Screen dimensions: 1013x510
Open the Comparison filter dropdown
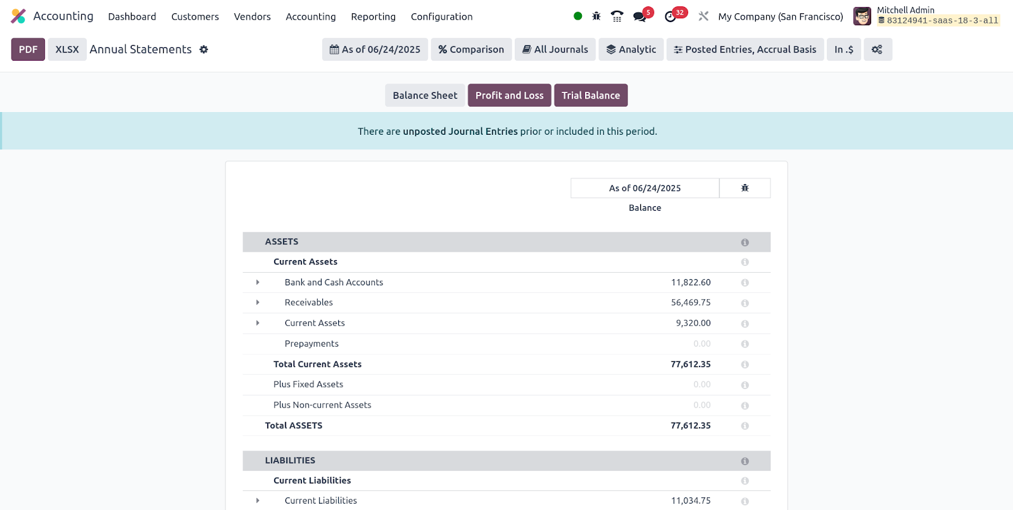click(471, 49)
